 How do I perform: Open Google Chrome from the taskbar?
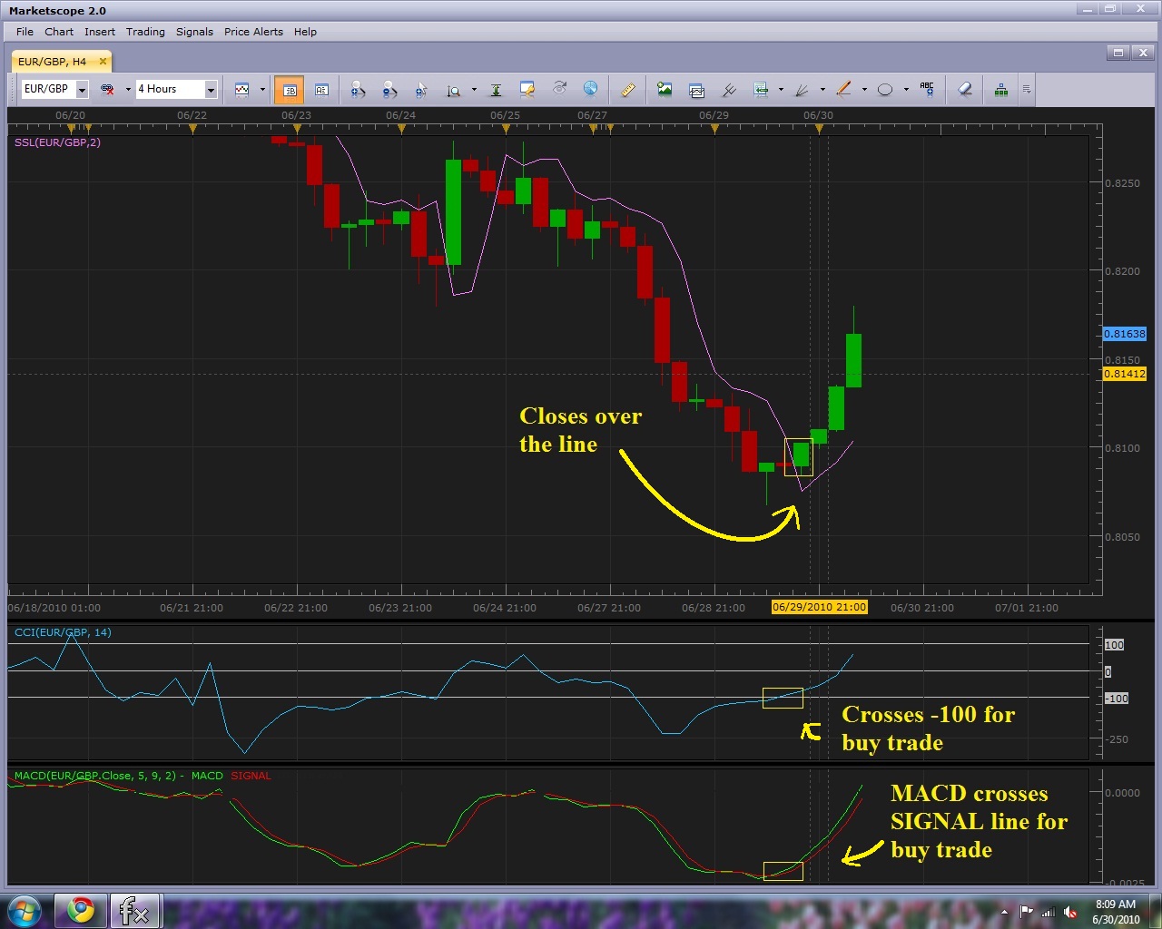pyautogui.click(x=81, y=910)
